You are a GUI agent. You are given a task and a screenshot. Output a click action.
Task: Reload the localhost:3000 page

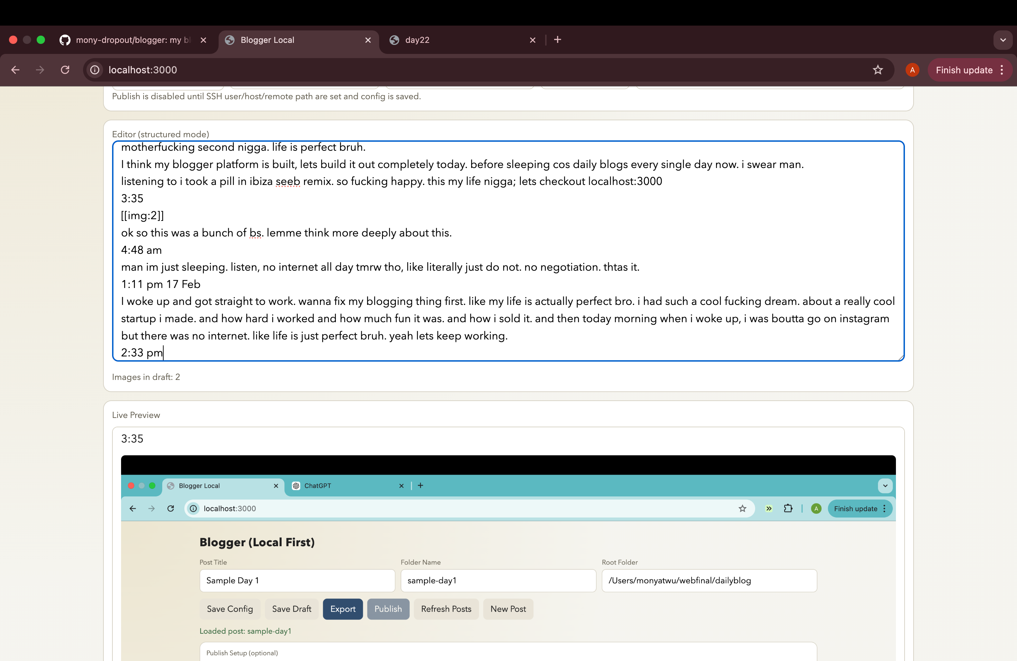click(65, 69)
